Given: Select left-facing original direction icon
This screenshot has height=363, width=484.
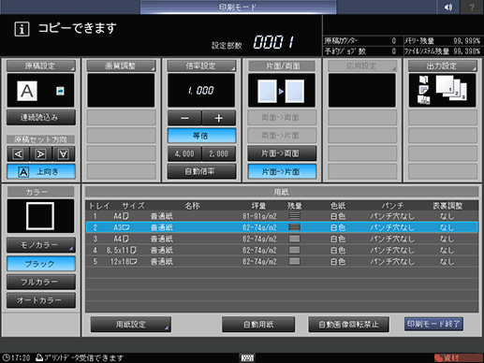Looking at the screenshot, I should coord(18,153).
